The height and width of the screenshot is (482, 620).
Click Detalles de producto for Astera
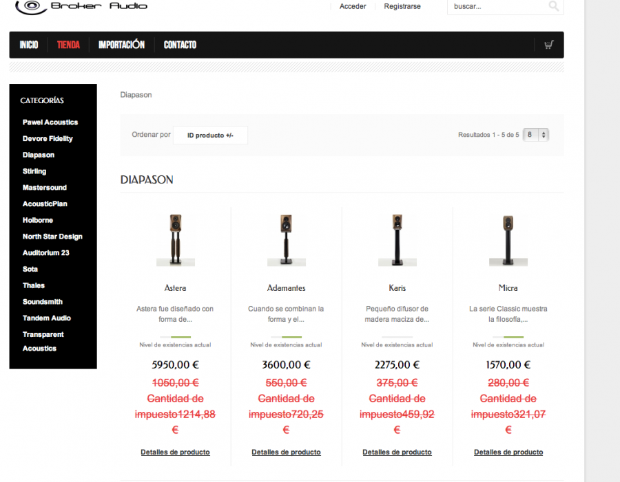175,452
